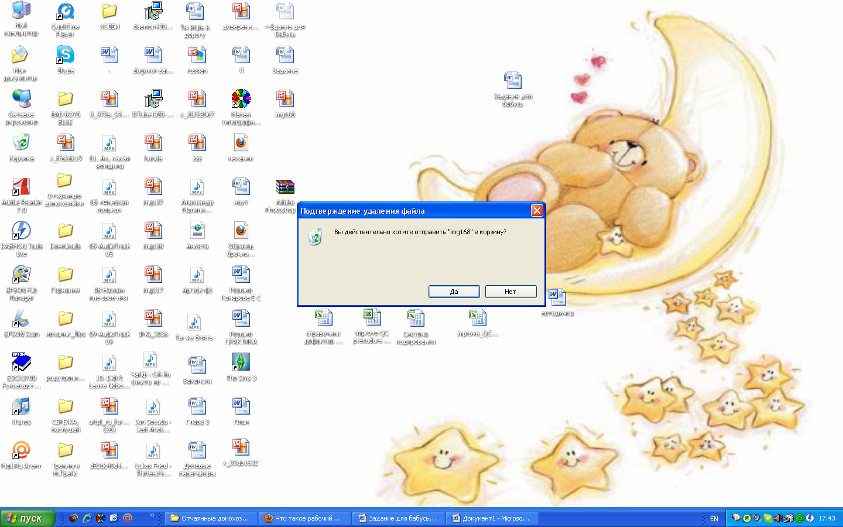
Task: Select the Lukas Fried Thirteen's MP3 file
Action: [153, 459]
